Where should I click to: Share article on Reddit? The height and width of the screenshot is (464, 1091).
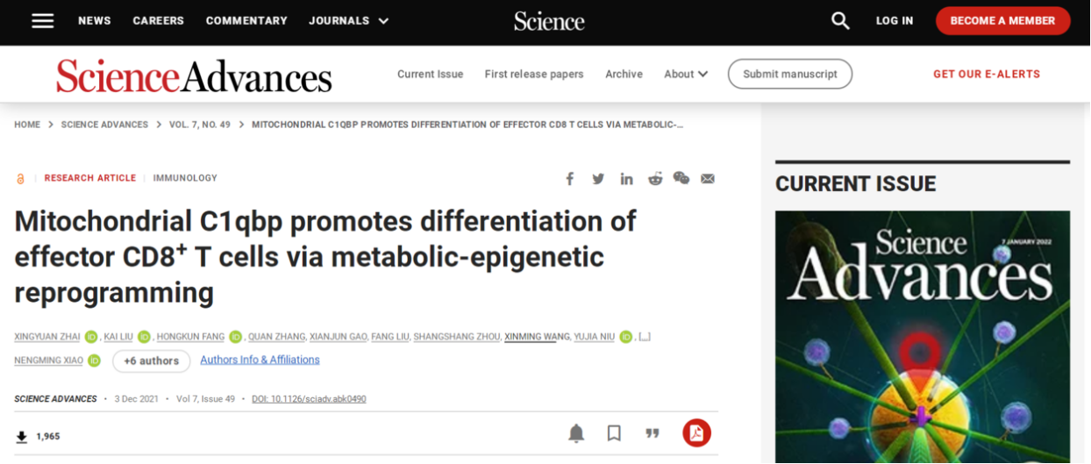pyautogui.click(x=655, y=179)
